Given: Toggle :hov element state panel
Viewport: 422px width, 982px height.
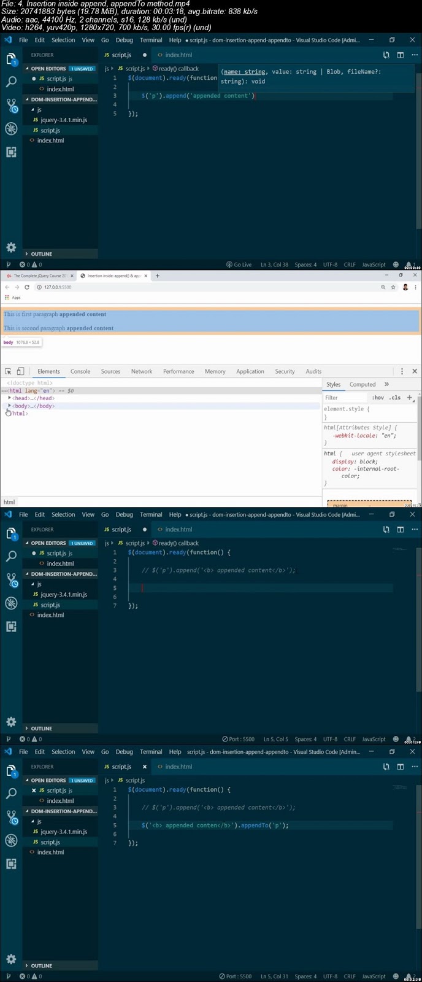Looking at the screenshot, I should pos(378,397).
